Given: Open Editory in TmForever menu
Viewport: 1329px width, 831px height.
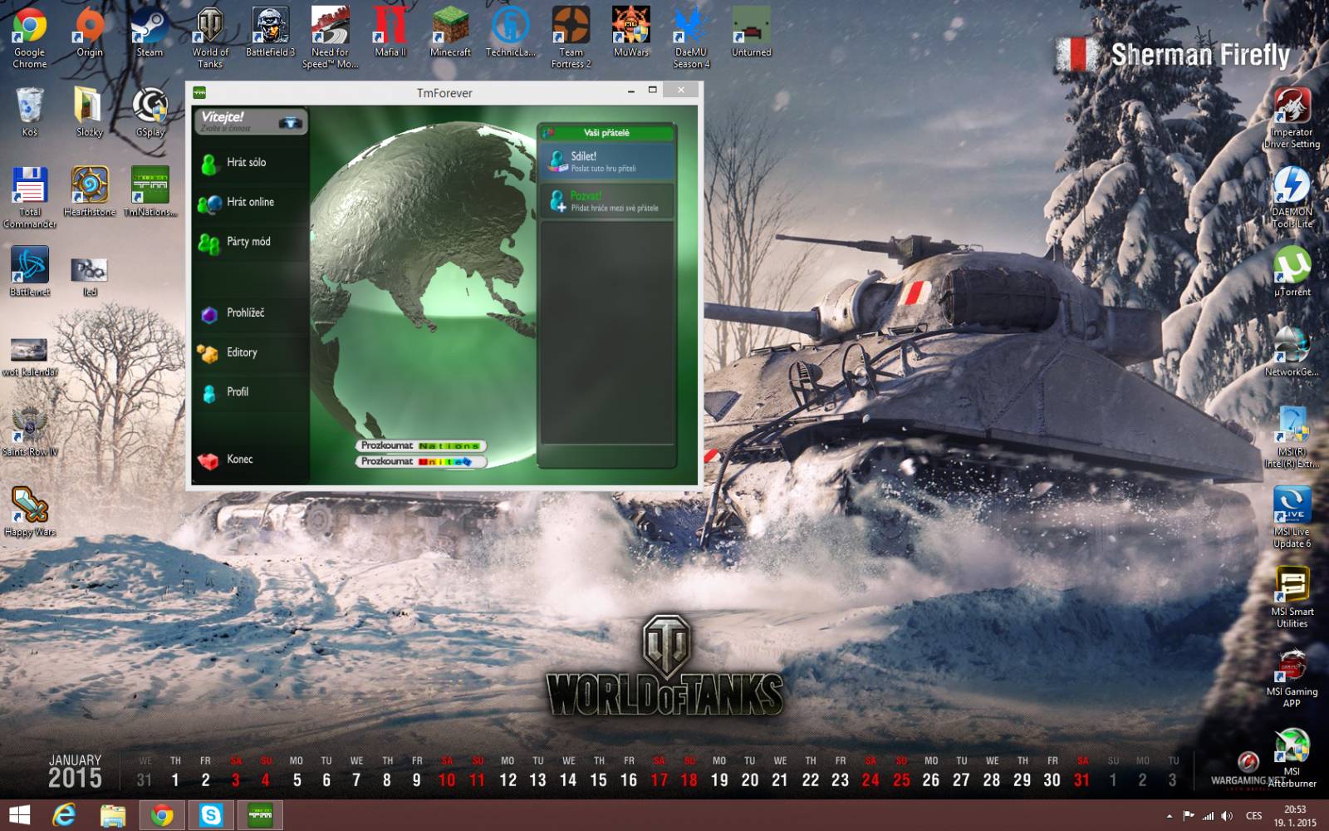Looking at the screenshot, I should (x=251, y=352).
